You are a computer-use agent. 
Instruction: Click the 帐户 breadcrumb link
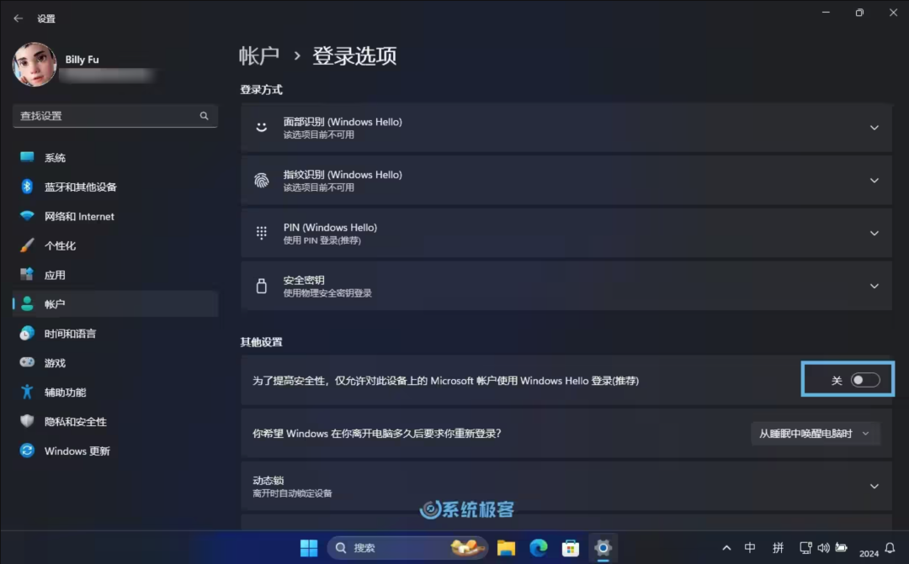tap(259, 55)
